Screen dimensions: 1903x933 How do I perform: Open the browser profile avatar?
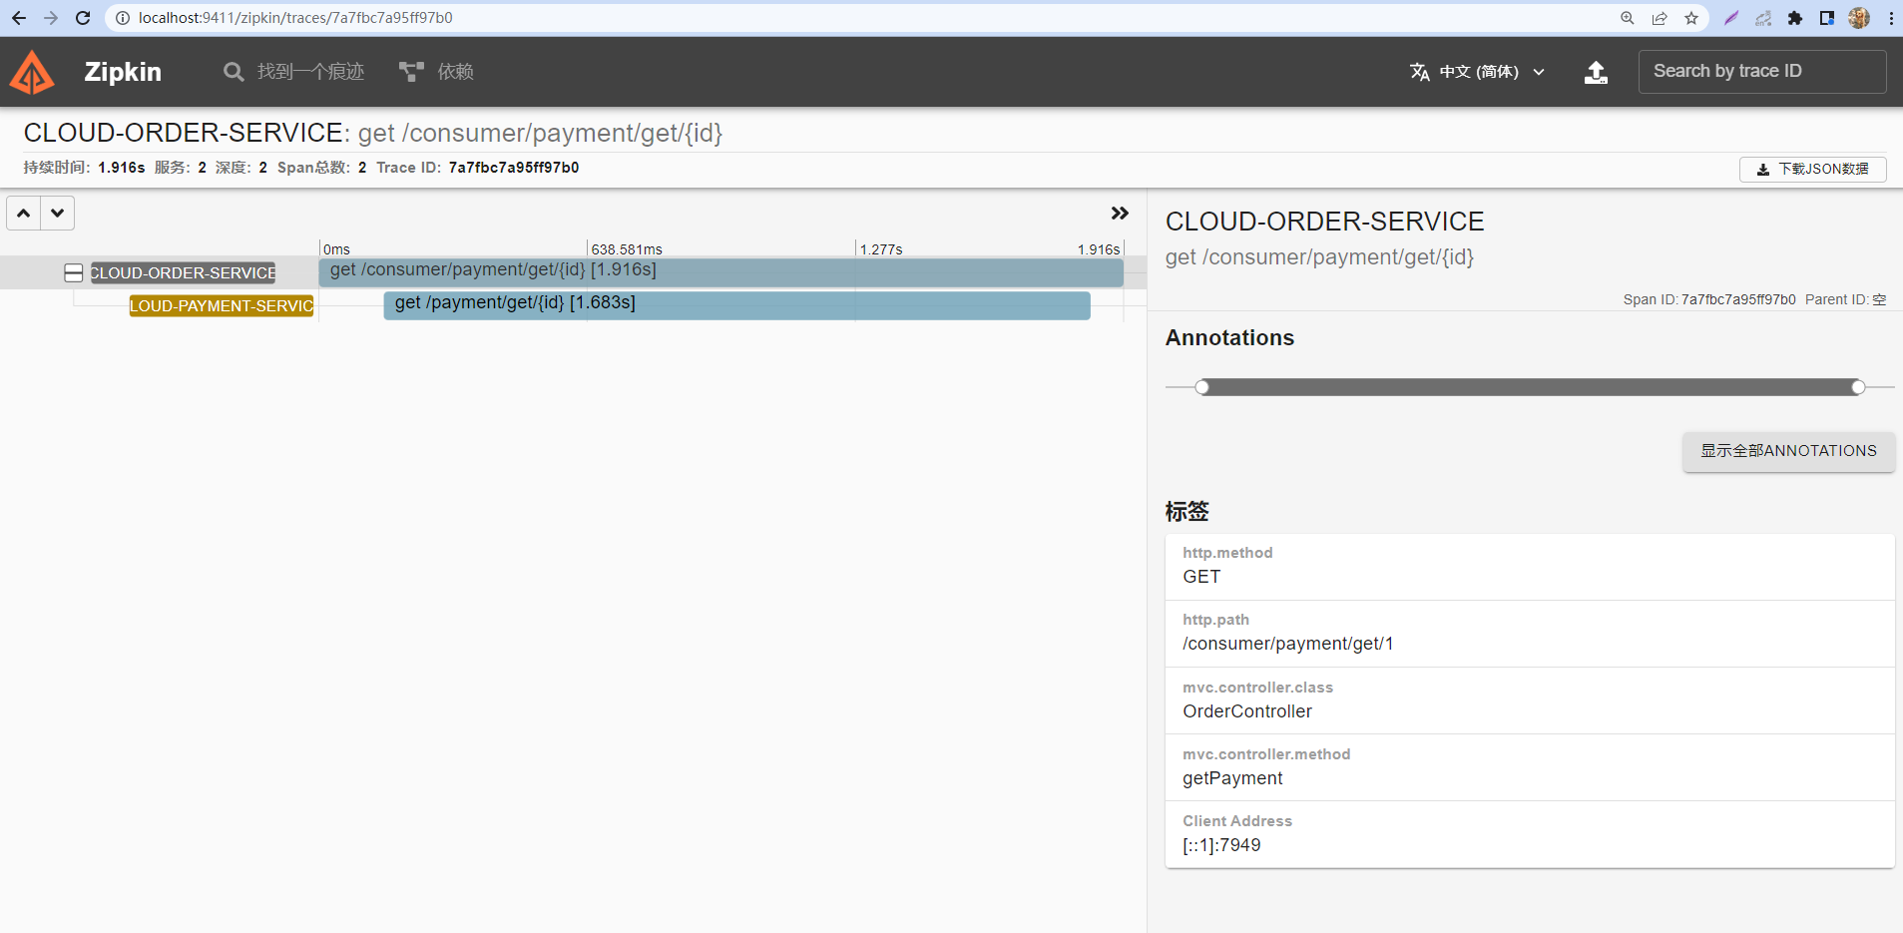pos(1859,18)
